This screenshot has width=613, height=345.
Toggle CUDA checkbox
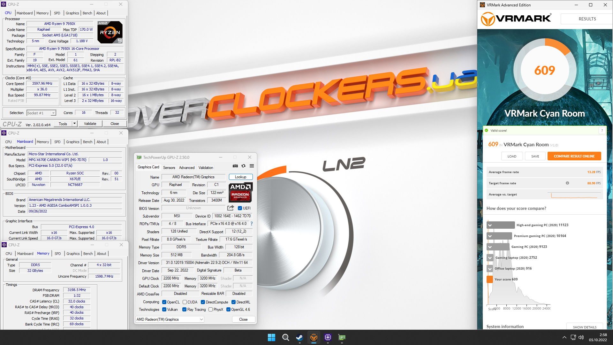(x=185, y=302)
